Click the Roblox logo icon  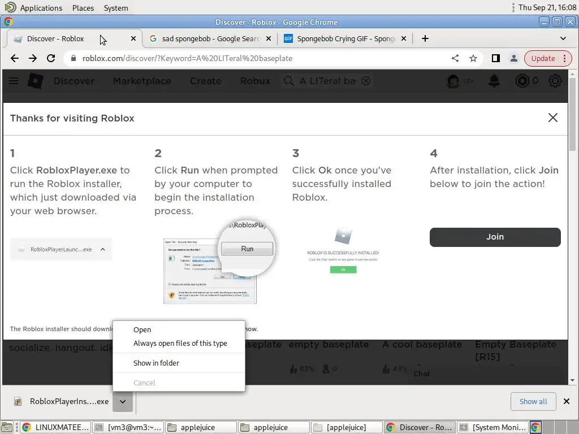coord(36,81)
